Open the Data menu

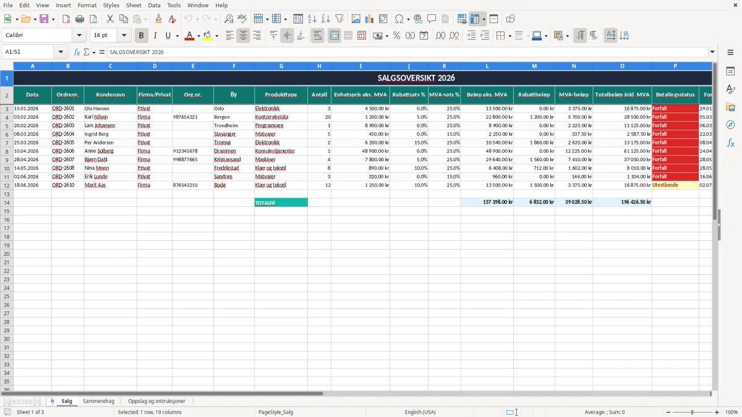click(x=155, y=5)
